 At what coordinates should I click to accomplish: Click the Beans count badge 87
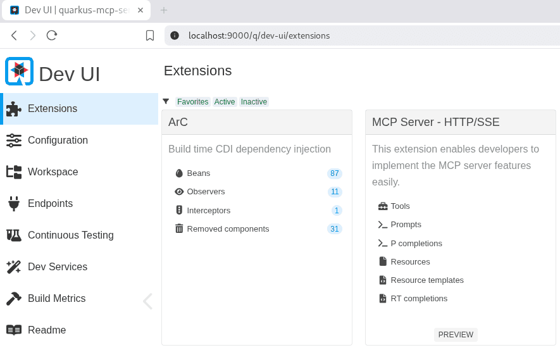335,173
